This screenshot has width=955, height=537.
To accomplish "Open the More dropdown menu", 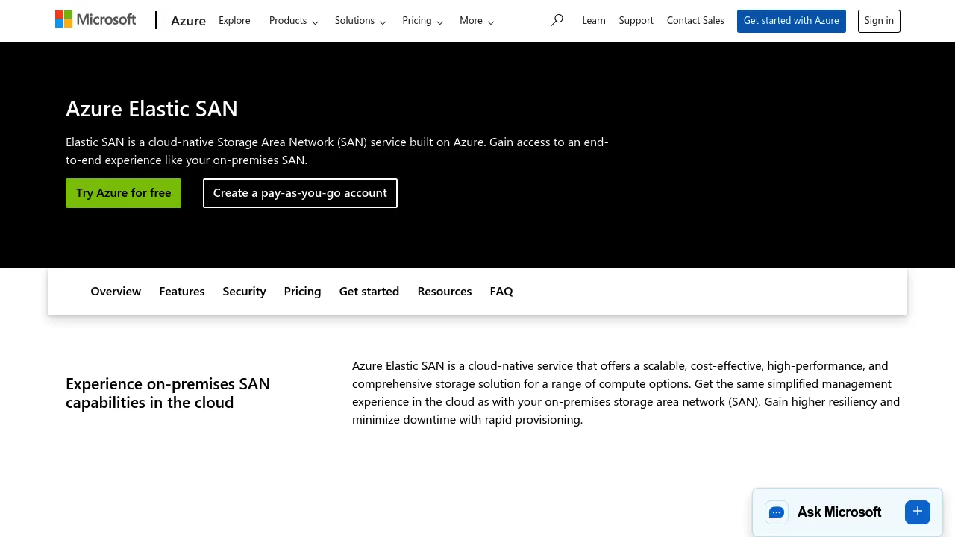I will [477, 21].
